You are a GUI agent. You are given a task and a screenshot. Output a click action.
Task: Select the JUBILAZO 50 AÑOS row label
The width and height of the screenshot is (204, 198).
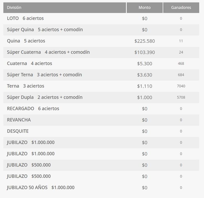coord(41,188)
